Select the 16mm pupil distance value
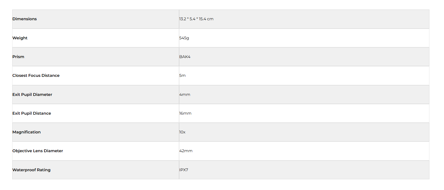Screen dimensions: 444x190 185,113
